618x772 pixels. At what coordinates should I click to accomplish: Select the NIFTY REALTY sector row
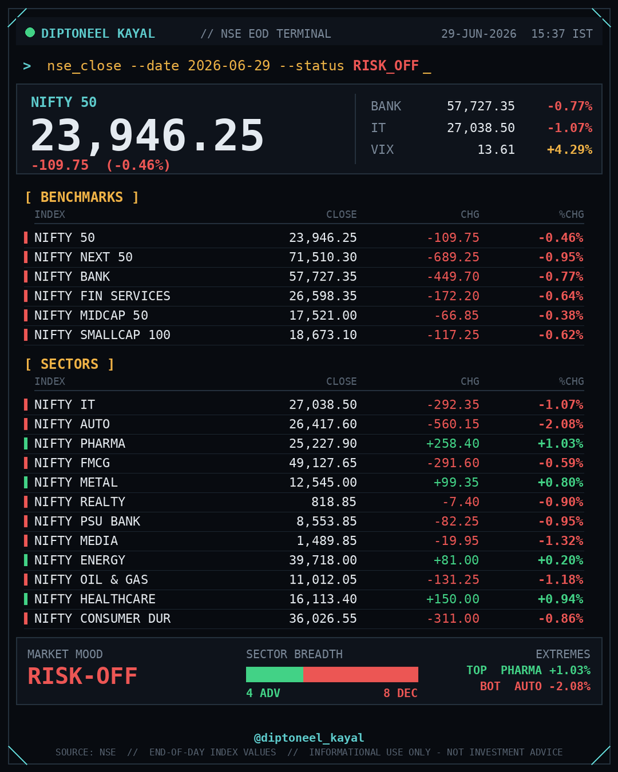point(304,502)
